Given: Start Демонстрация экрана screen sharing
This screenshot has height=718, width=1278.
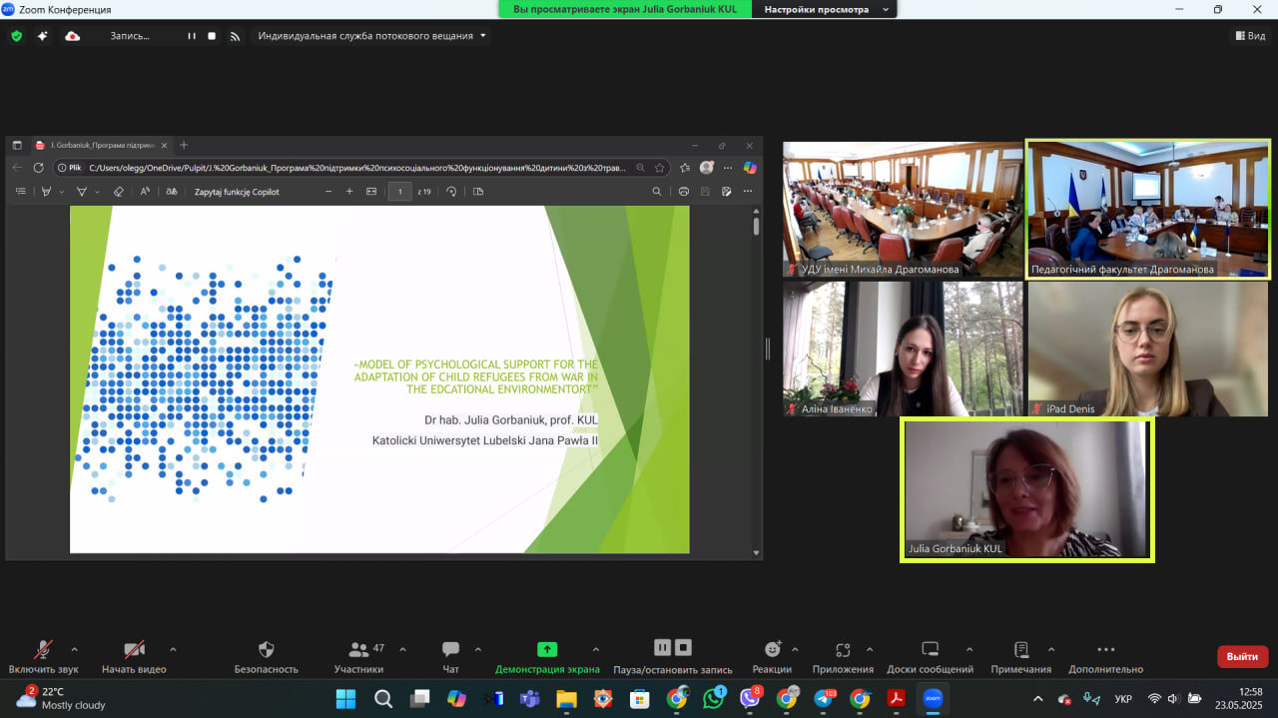Looking at the screenshot, I should 547,656.
